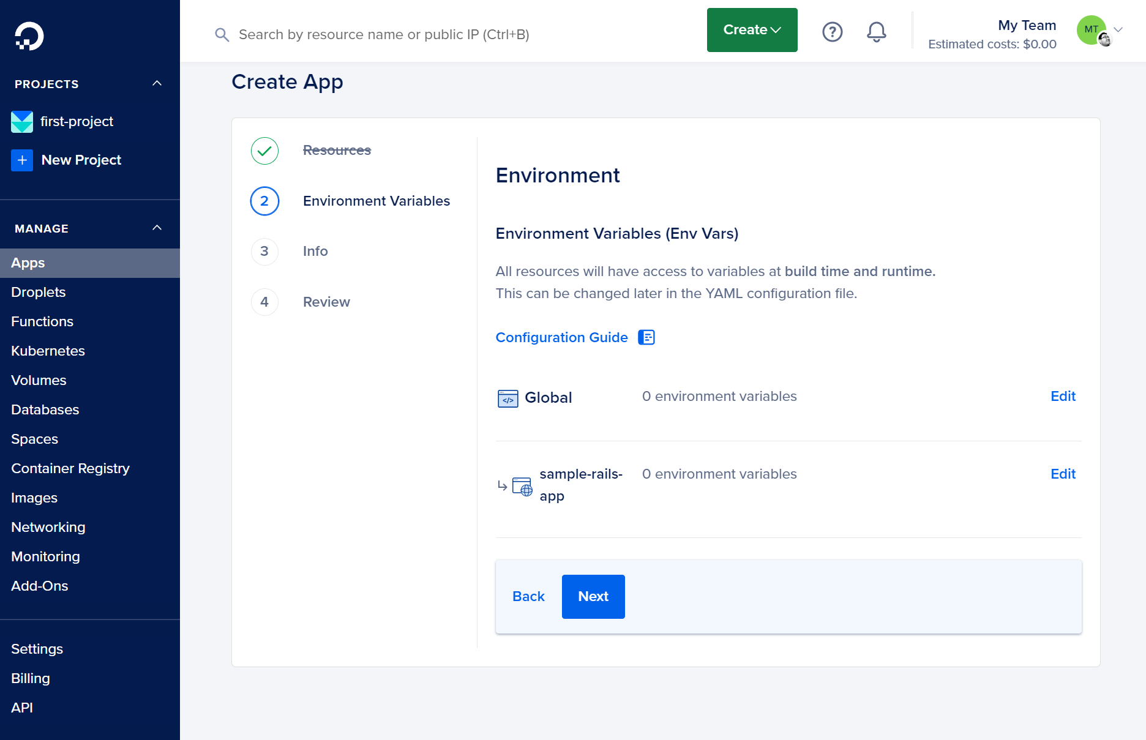Click the Back link
Viewport: 1146px width, 740px height.
528,596
